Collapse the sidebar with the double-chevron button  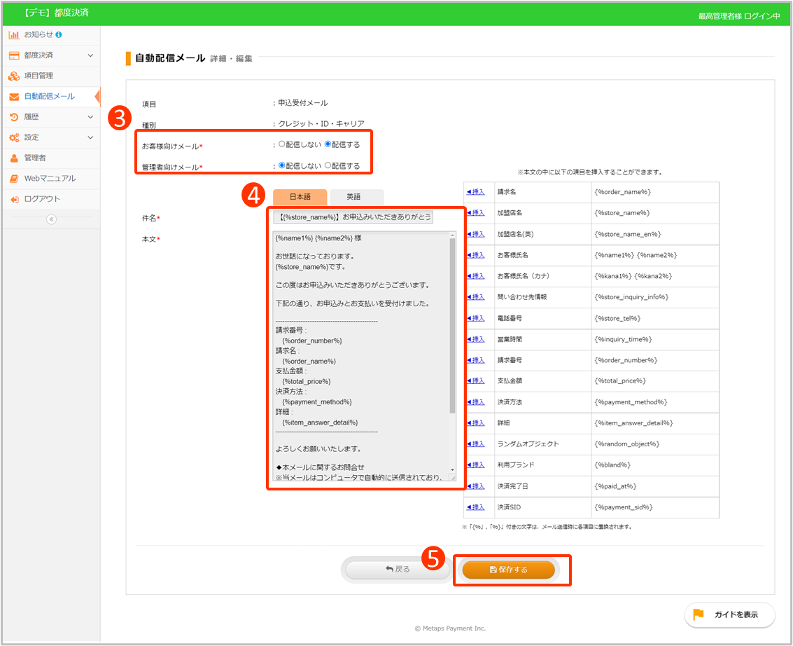pos(50,219)
